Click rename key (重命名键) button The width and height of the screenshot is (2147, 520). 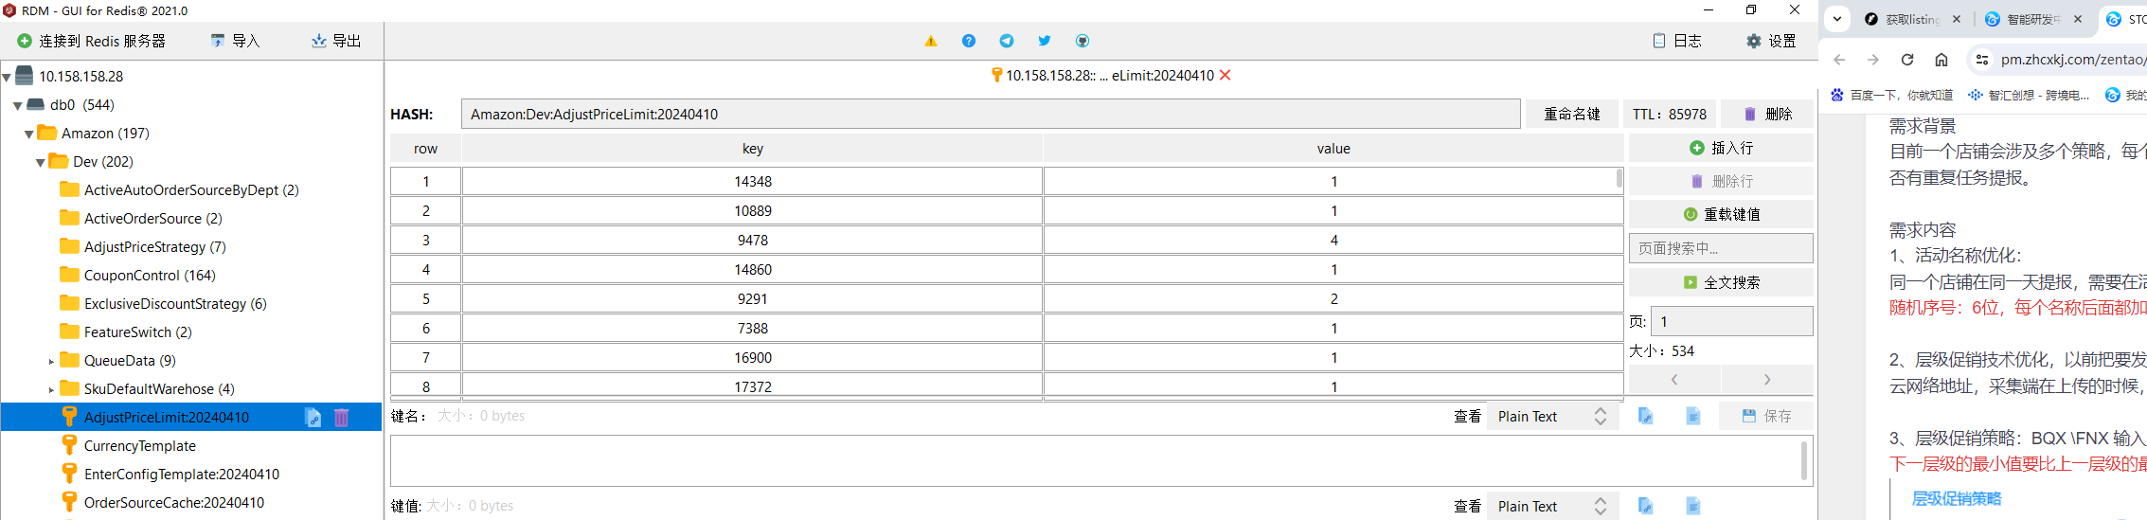(x=1572, y=114)
